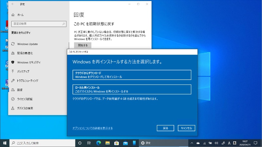The image size is (262, 147).
Task: Click OneDrive cloud icon in system tray
Action: 198,143
